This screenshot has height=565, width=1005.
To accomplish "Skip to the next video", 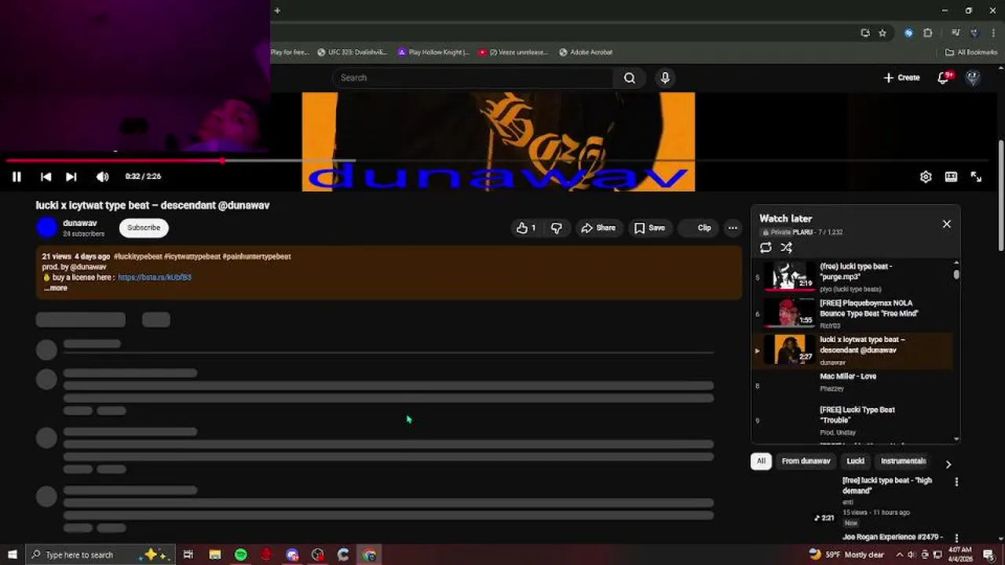I will pos(71,177).
